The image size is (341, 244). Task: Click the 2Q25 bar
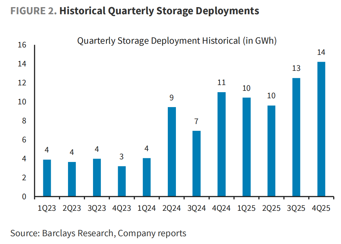click(271, 151)
